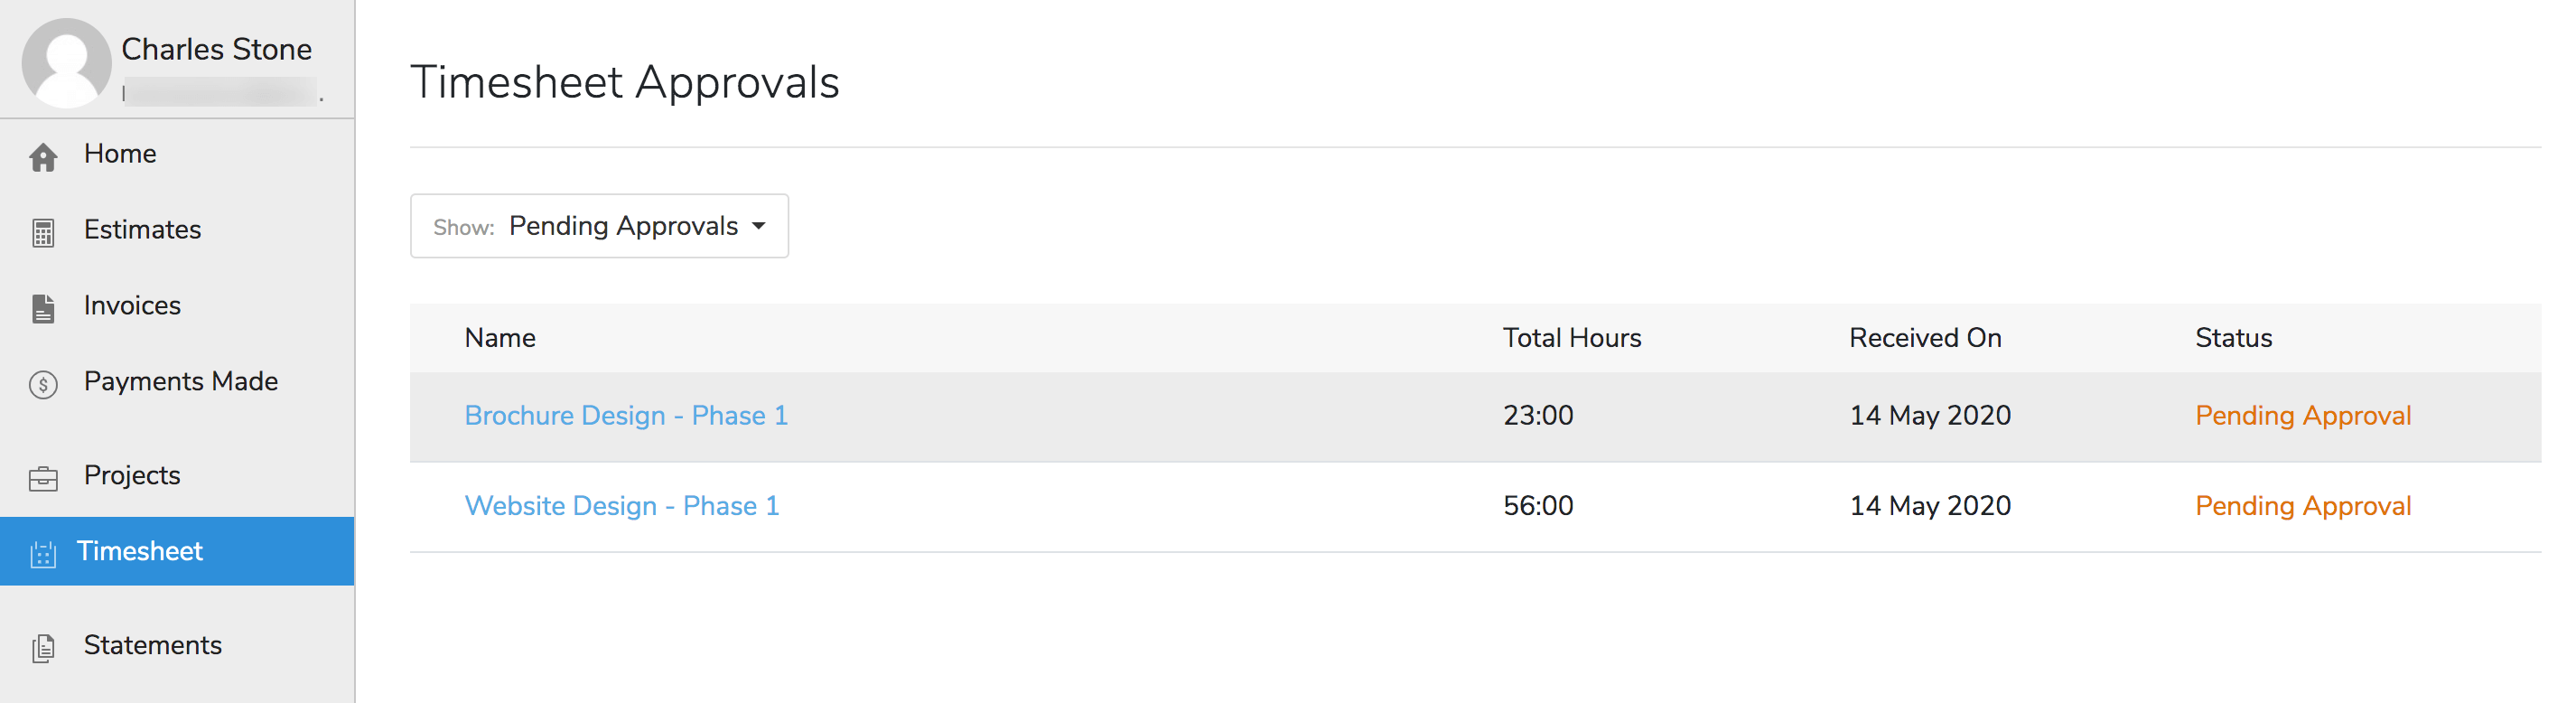The height and width of the screenshot is (703, 2576).
Task: Go to the Estimates menu item
Action: [142, 230]
